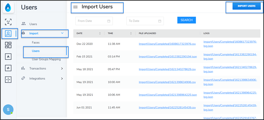The width and height of the screenshot is (264, 120).
Task: Select Faces under Import
Action: [36, 42]
